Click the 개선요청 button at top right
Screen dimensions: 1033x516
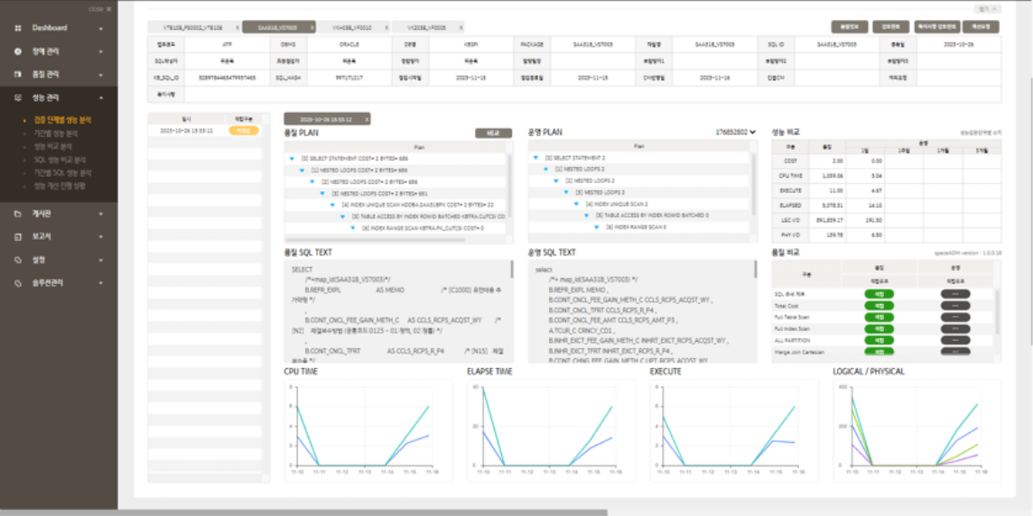pyautogui.click(x=981, y=27)
